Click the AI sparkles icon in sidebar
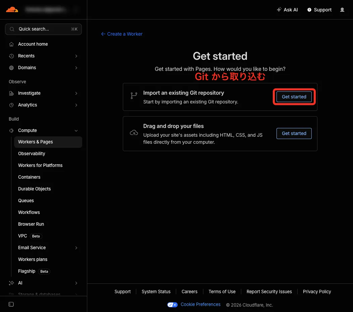This screenshot has width=353, height=312. [x=11, y=283]
